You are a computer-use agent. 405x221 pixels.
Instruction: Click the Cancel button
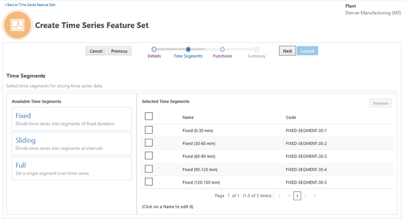click(96, 51)
